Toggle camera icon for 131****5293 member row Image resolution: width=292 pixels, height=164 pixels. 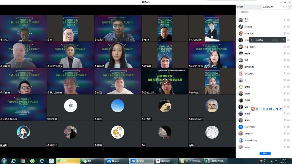[x=288, y=127]
